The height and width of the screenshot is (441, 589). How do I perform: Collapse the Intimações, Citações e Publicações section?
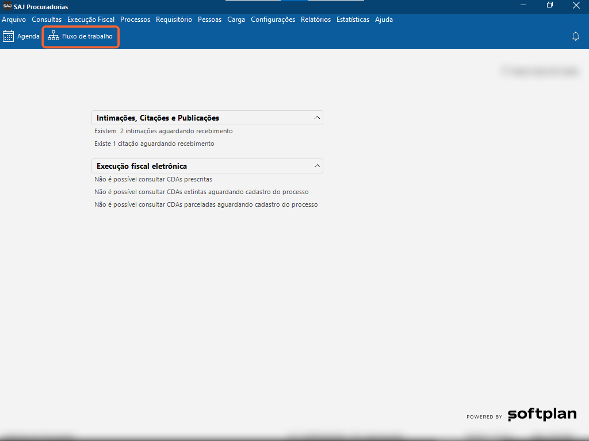pos(316,118)
